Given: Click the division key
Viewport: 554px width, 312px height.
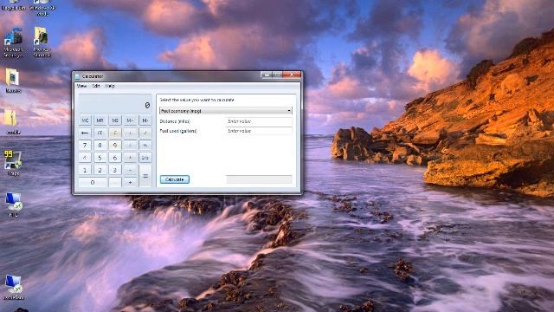Looking at the screenshot, I should click(130, 146).
